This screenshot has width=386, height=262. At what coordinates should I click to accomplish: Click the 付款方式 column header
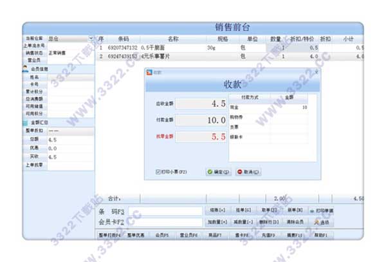click(x=250, y=97)
